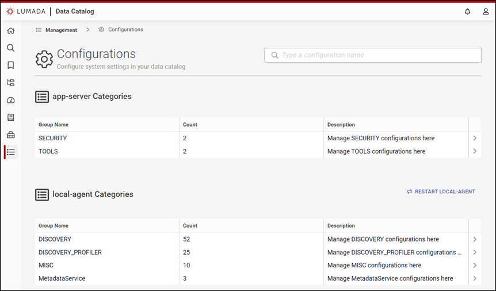
Task: Select the Management list icon in sidebar
Action: tap(11, 152)
